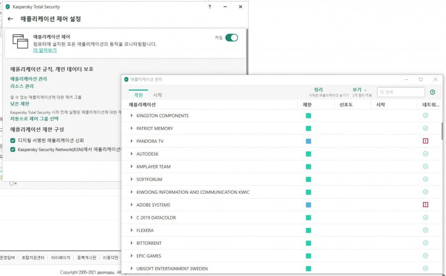Click network allowed icon for BITTORRENT
The image size is (446, 276).
click(426, 243)
